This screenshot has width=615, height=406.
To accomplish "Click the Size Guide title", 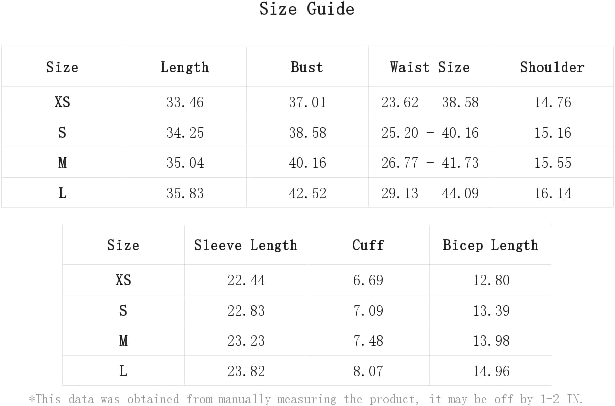I will pyautogui.click(x=307, y=9).
